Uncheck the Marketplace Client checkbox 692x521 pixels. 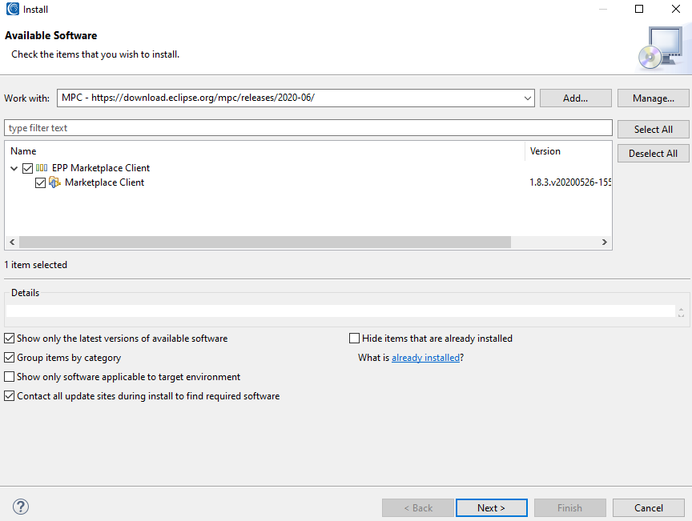[x=40, y=182]
